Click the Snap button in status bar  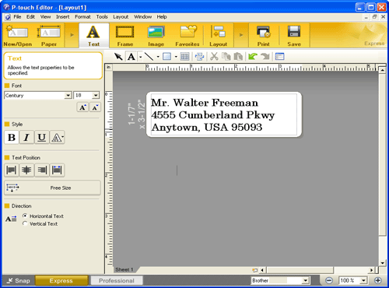click(x=19, y=281)
